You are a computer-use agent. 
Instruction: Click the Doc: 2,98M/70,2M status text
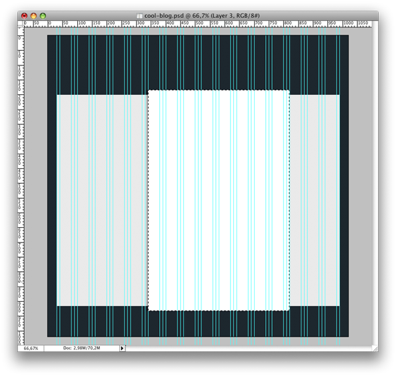[x=81, y=348]
